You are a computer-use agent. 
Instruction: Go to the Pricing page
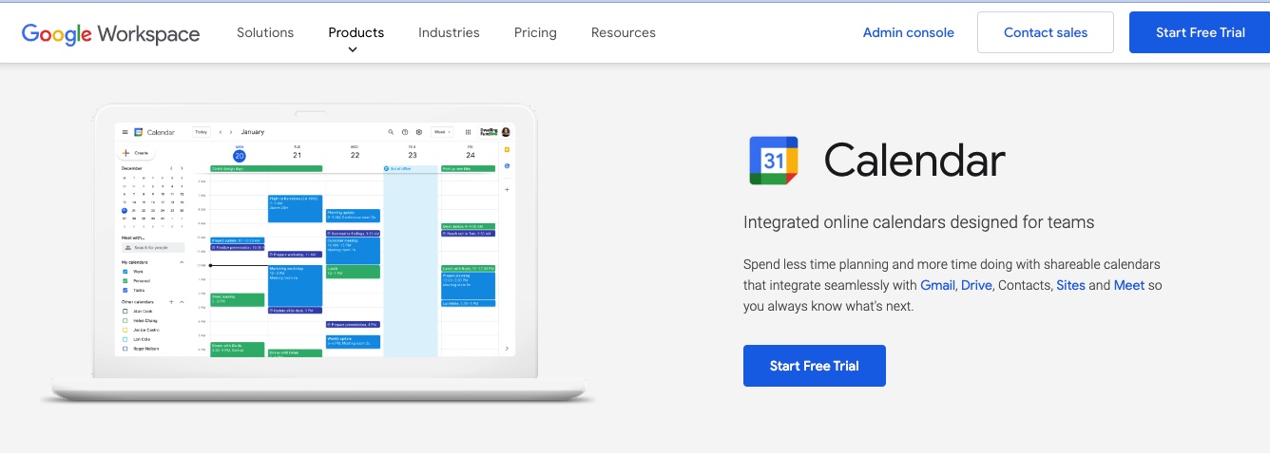pyautogui.click(x=535, y=32)
